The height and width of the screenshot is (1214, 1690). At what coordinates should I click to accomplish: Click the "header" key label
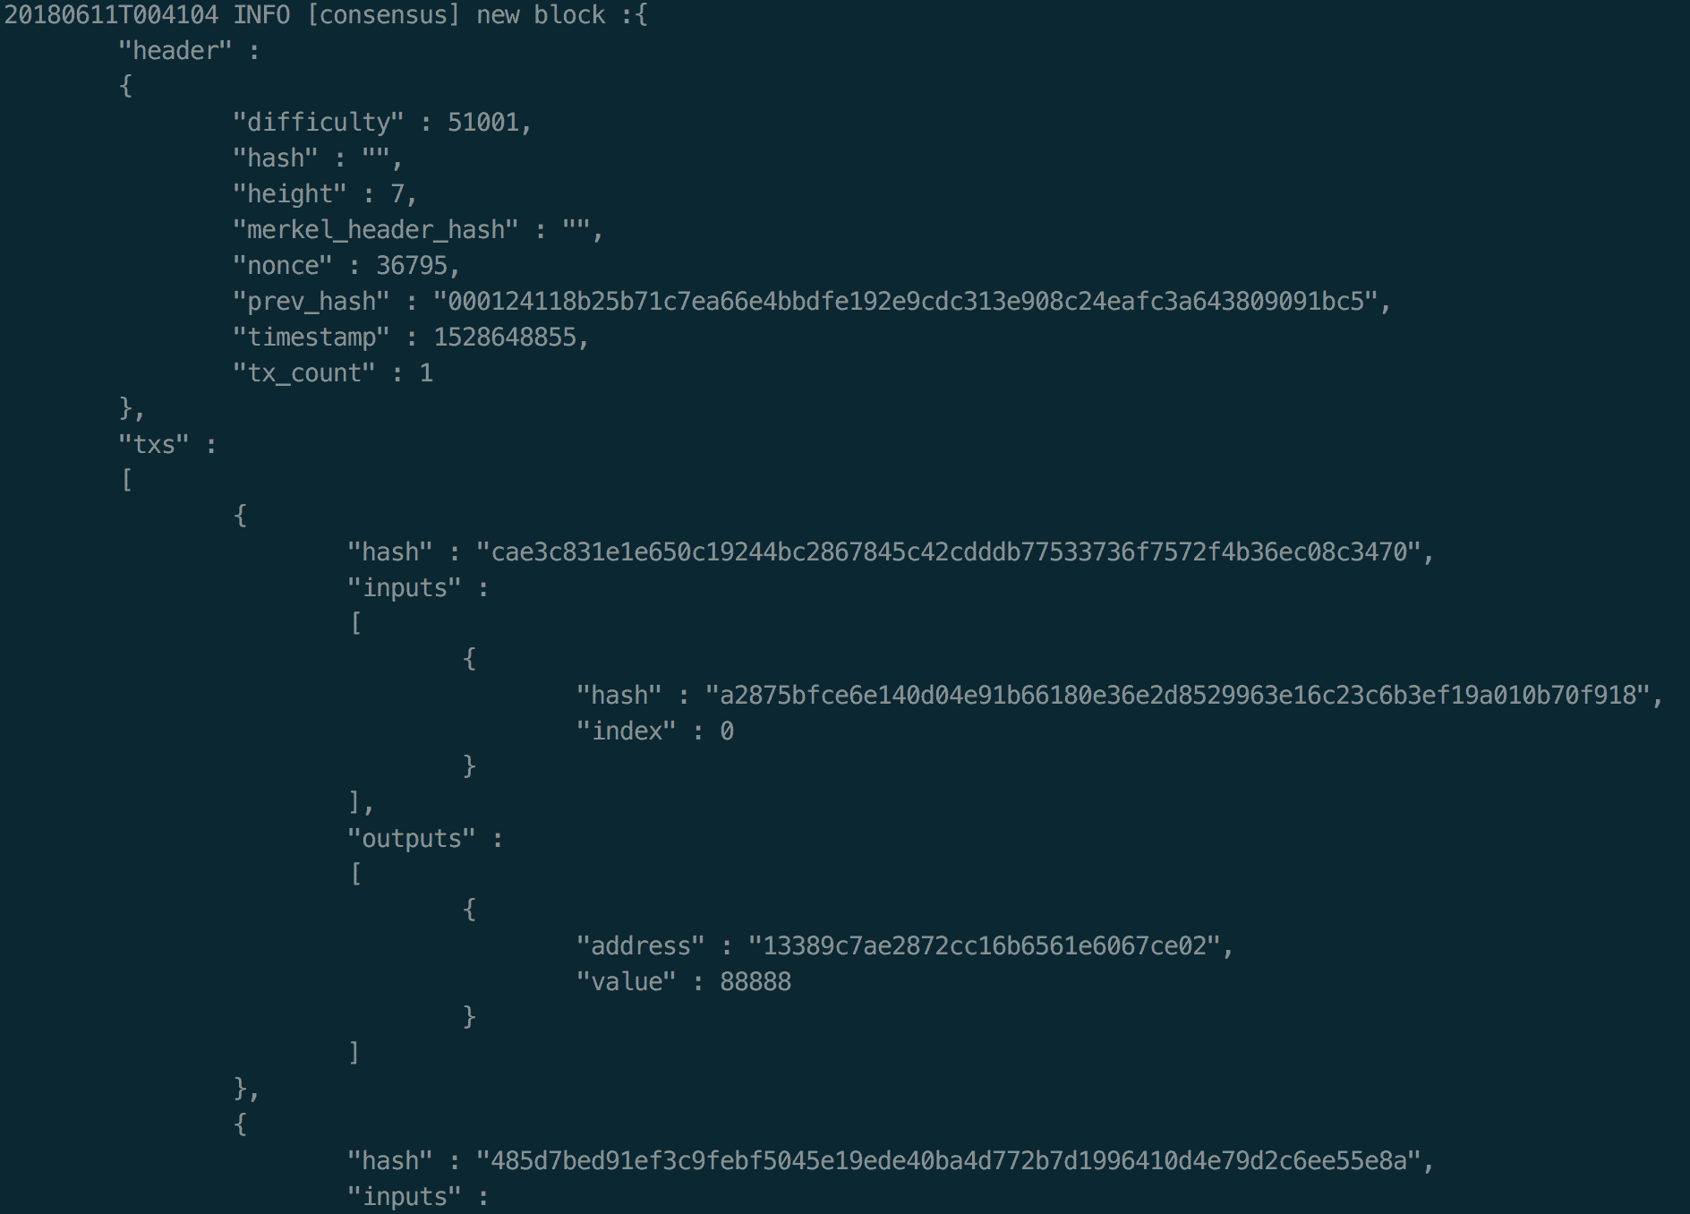pos(175,51)
